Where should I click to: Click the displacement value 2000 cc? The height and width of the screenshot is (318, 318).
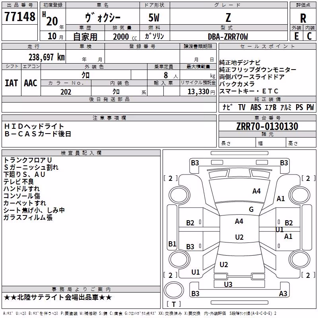pyautogui.click(x=125, y=37)
